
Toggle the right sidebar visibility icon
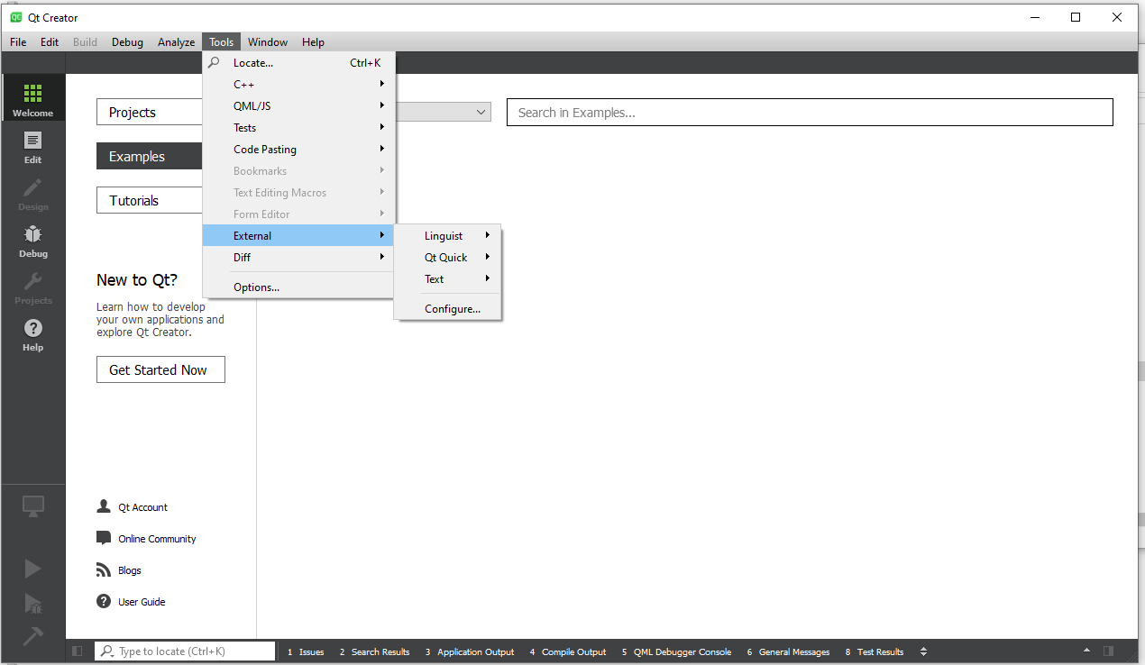pyautogui.click(x=1108, y=651)
